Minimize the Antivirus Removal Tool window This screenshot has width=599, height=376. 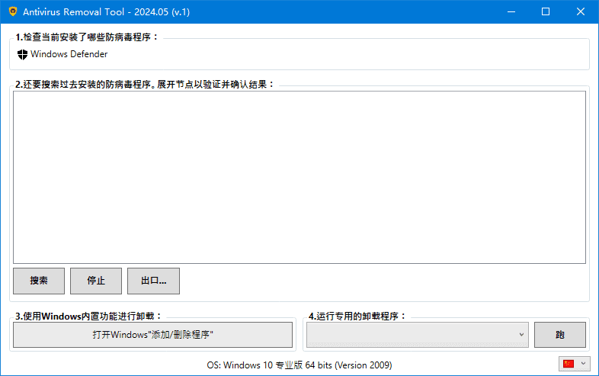click(511, 11)
